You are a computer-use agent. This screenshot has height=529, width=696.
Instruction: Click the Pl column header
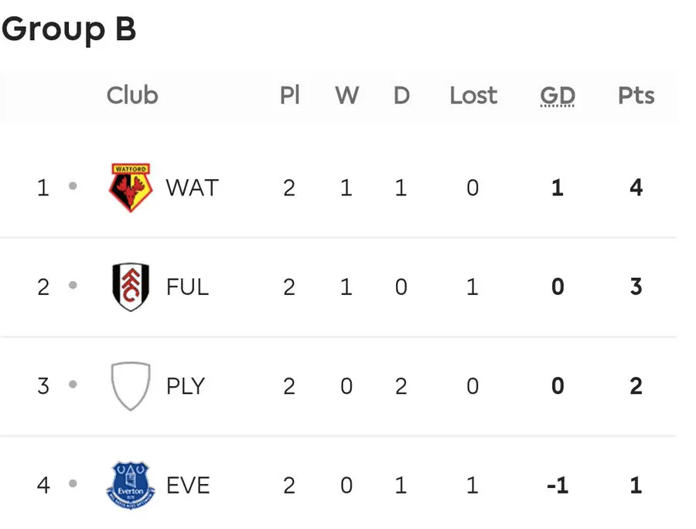pyautogui.click(x=290, y=95)
